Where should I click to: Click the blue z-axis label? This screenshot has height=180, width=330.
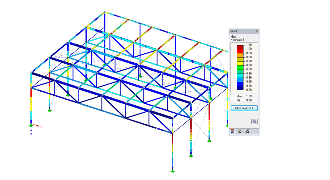point(31,134)
